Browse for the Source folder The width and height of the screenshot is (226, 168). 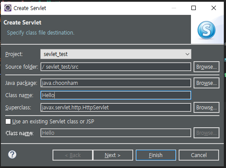tap(206, 67)
